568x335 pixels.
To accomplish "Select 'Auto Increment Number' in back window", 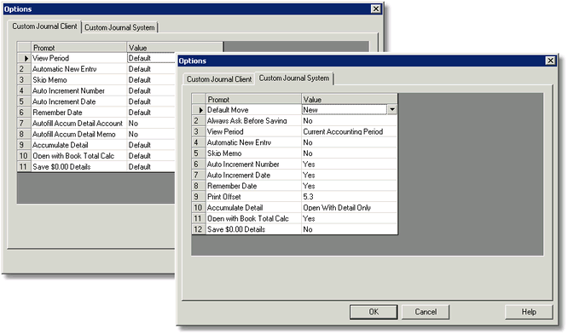I will (x=79, y=90).
